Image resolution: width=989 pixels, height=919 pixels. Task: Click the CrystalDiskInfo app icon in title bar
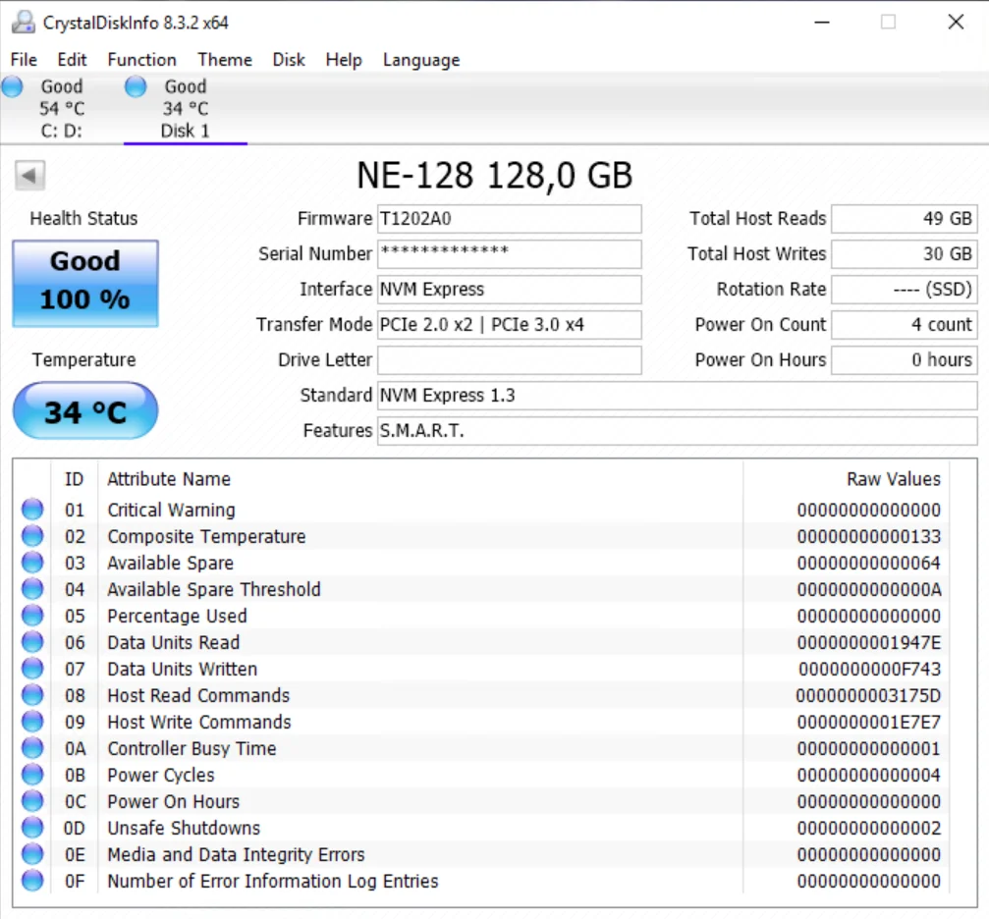coord(25,22)
